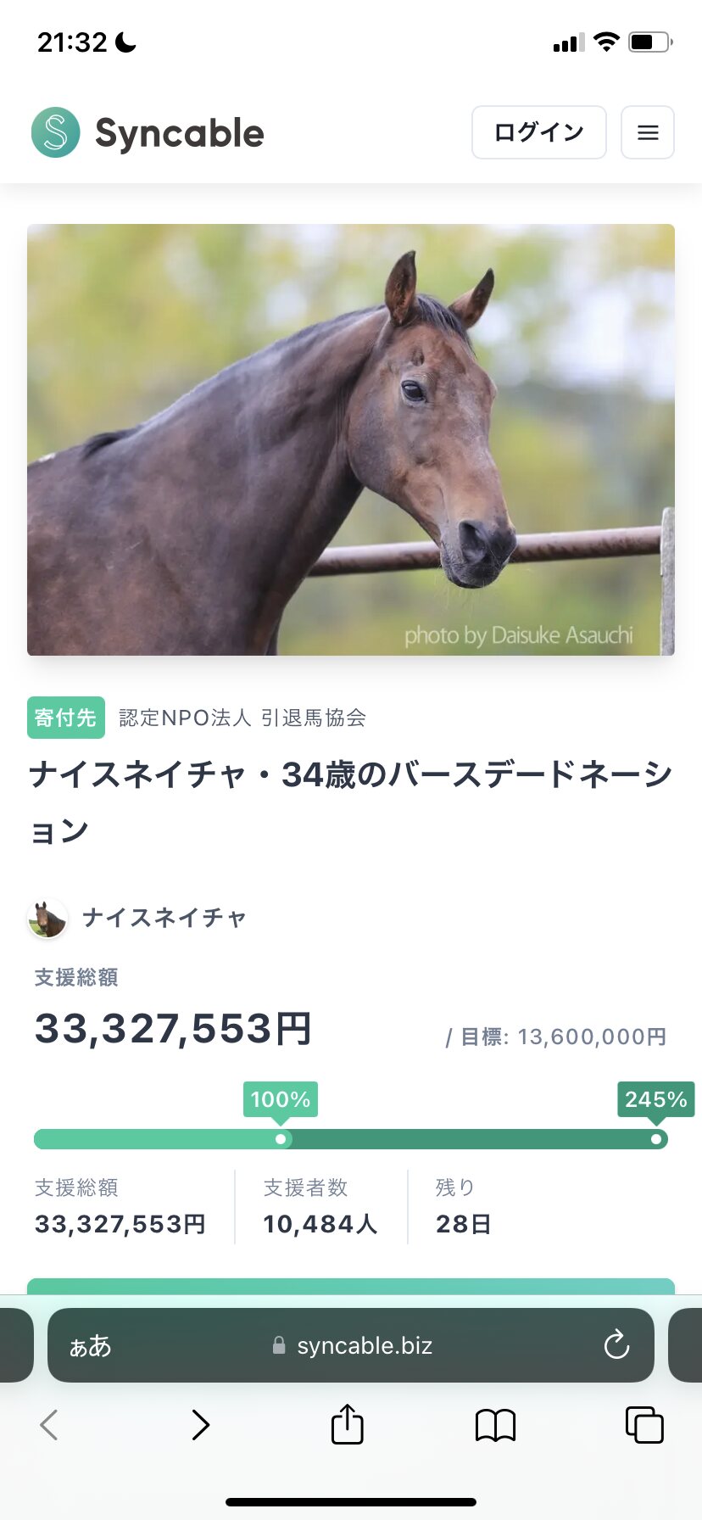Tap the green 寄付先 badge
Viewport: 702px width, 1520px height.
[x=66, y=718]
